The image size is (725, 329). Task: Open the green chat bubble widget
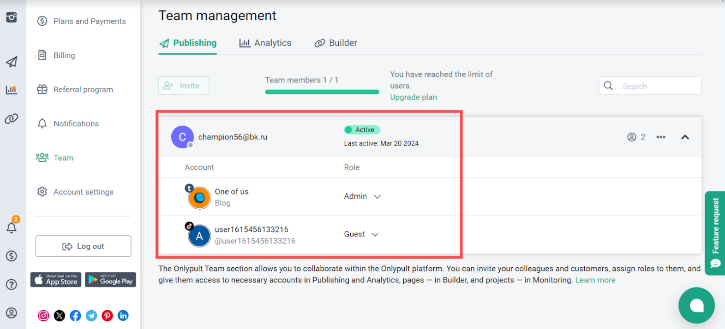coord(696,305)
